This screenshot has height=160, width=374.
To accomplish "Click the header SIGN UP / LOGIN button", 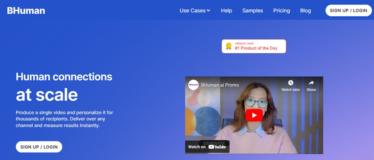I will [x=348, y=11].
